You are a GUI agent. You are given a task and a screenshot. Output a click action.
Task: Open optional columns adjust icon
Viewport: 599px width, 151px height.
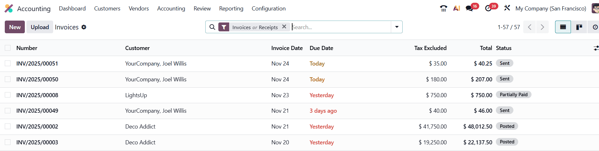click(x=596, y=48)
